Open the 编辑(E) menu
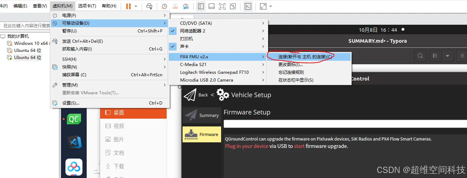Viewport: 467px width, 178px height. pyautogui.click(x=20, y=6)
